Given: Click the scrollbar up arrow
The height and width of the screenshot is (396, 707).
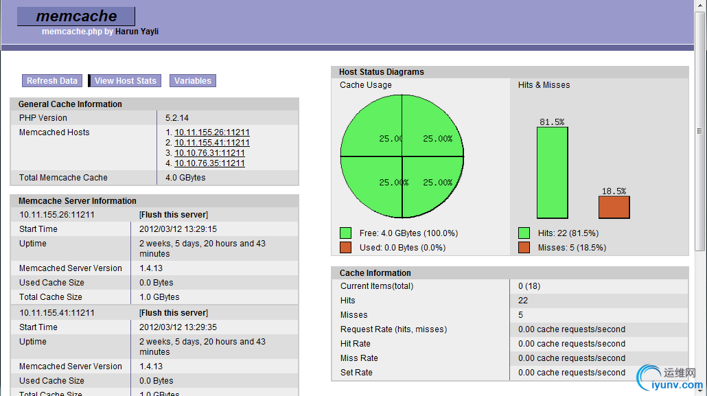Looking at the screenshot, I should coord(699,5).
